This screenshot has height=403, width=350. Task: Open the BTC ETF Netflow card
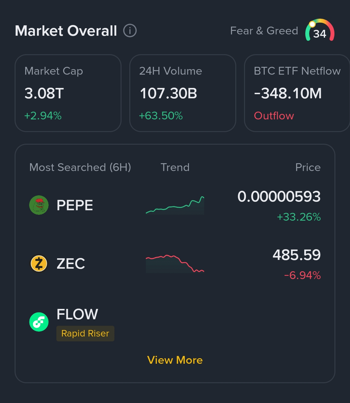pyautogui.click(x=297, y=93)
